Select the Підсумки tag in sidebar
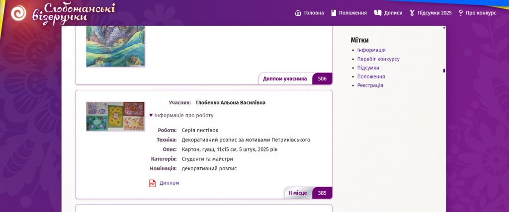This screenshot has height=212, width=509. [x=368, y=68]
